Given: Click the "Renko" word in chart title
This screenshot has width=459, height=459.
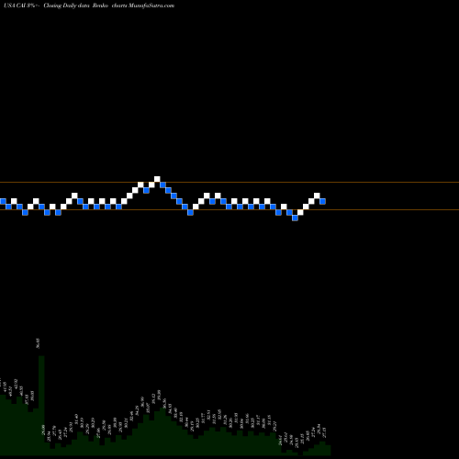Looking at the screenshot, I should pos(100,6).
